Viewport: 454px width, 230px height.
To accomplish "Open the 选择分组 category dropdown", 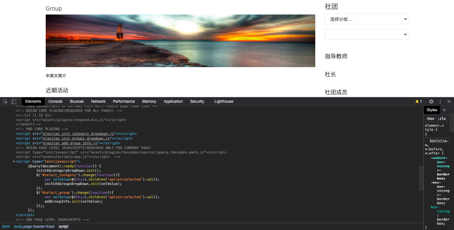I will [366, 19].
